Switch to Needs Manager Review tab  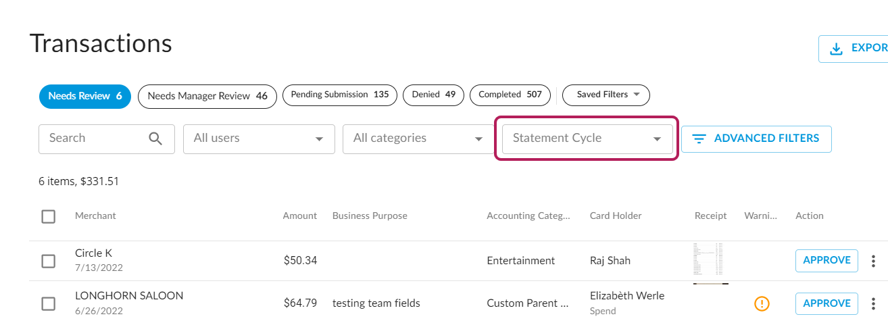(x=207, y=96)
